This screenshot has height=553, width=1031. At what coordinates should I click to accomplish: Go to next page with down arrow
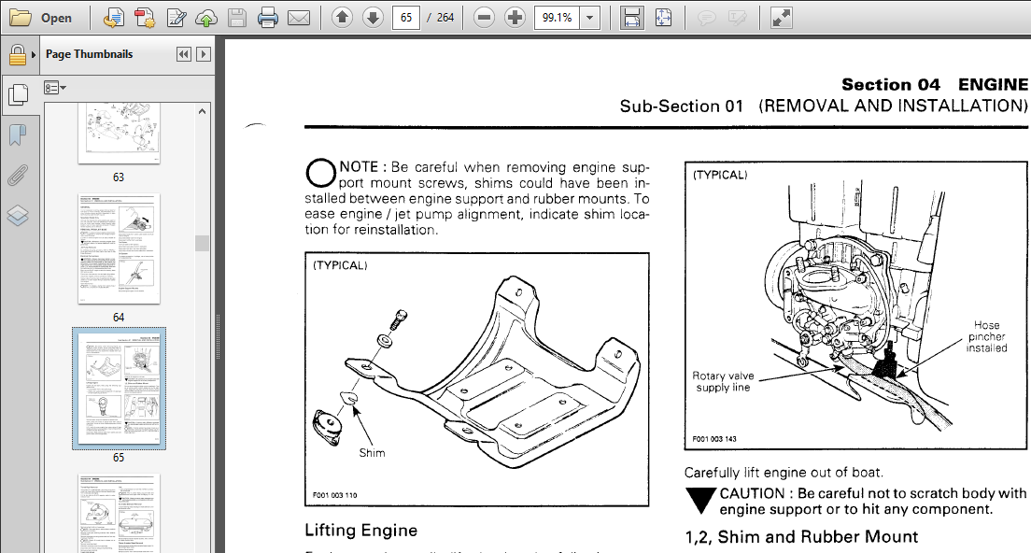pos(373,18)
